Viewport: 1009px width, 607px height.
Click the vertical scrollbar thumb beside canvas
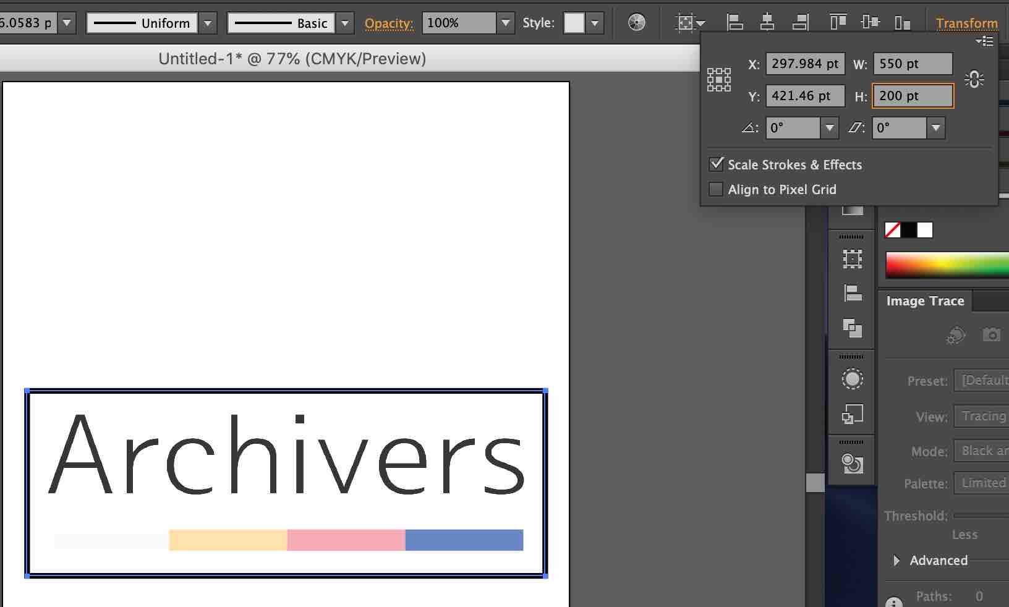815,483
